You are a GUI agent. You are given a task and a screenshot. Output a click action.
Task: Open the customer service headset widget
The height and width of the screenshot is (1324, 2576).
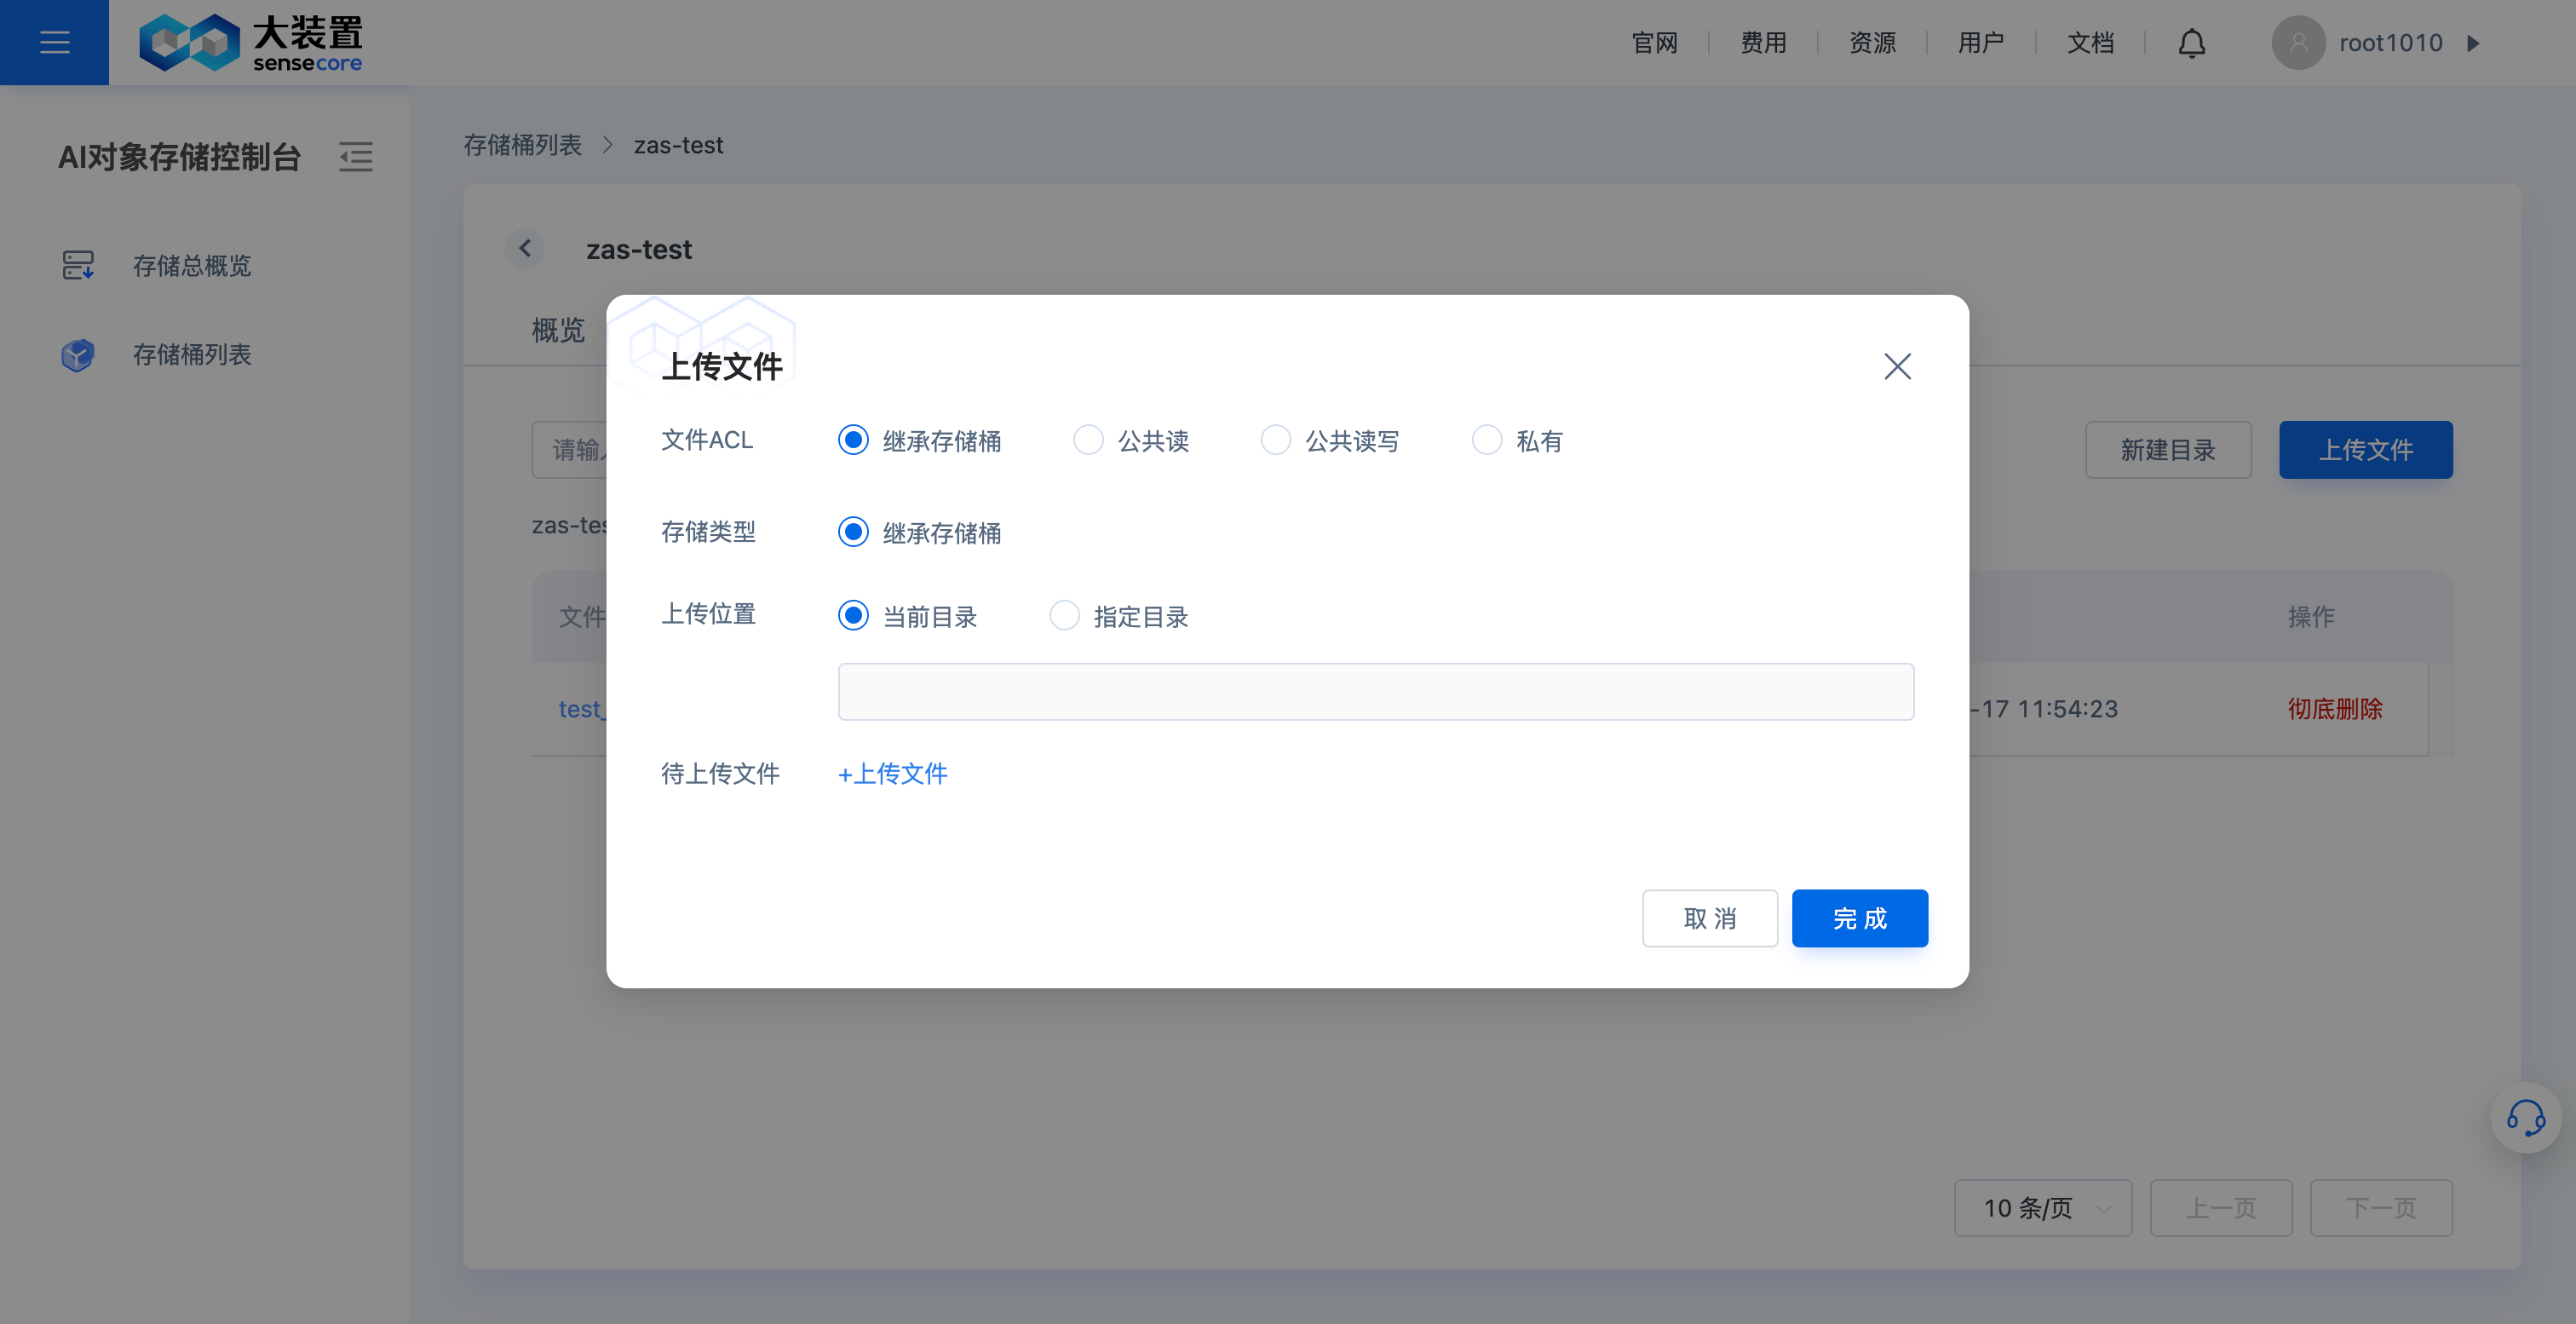point(2525,1117)
